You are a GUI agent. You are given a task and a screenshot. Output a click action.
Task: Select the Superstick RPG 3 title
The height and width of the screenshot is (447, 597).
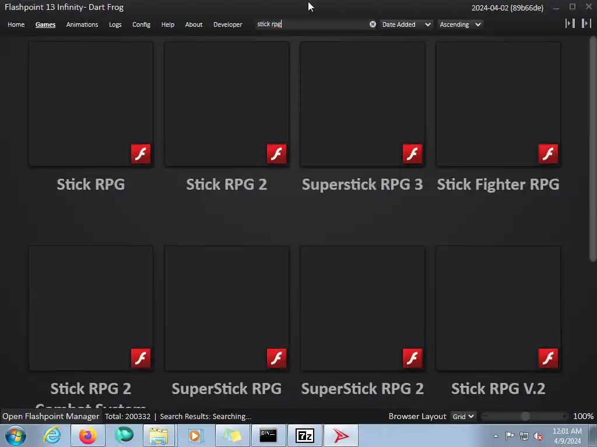[362, 185]
